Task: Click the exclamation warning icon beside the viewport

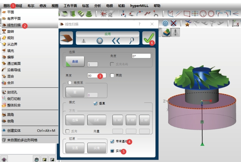Action: [x=175, y=32]
